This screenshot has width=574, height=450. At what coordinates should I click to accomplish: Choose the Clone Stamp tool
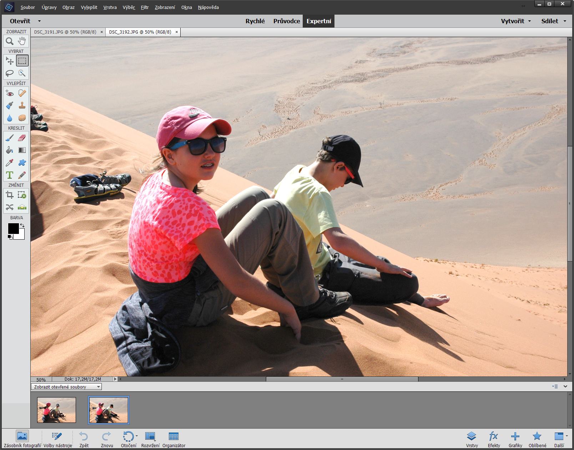coord(22,106)
